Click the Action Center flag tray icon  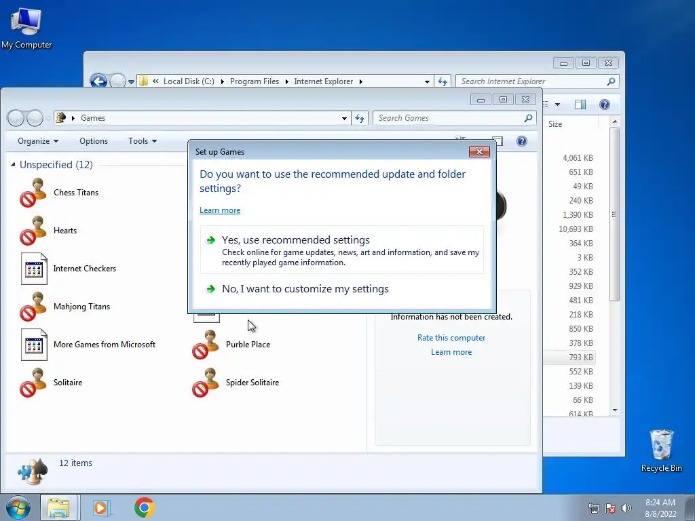[x=610, y=508]
